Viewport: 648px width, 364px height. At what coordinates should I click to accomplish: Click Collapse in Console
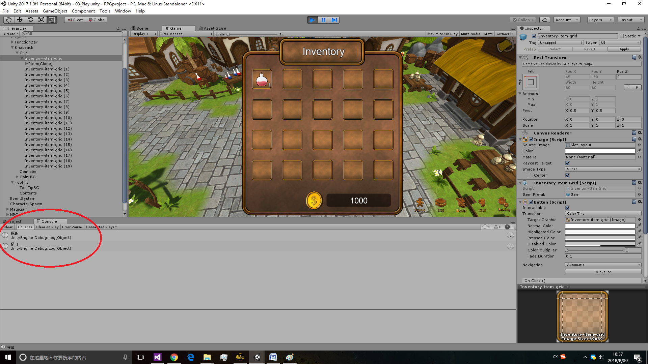click(25, 227)
